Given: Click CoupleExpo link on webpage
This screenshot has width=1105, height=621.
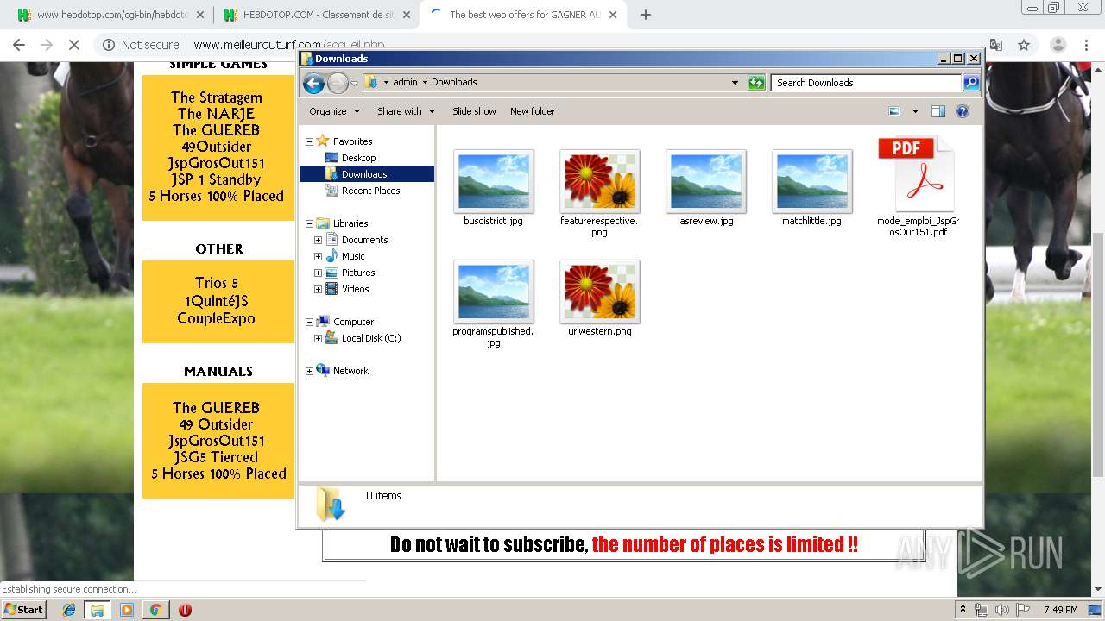Looking at the screenshot, I should (x=217, y=318).
